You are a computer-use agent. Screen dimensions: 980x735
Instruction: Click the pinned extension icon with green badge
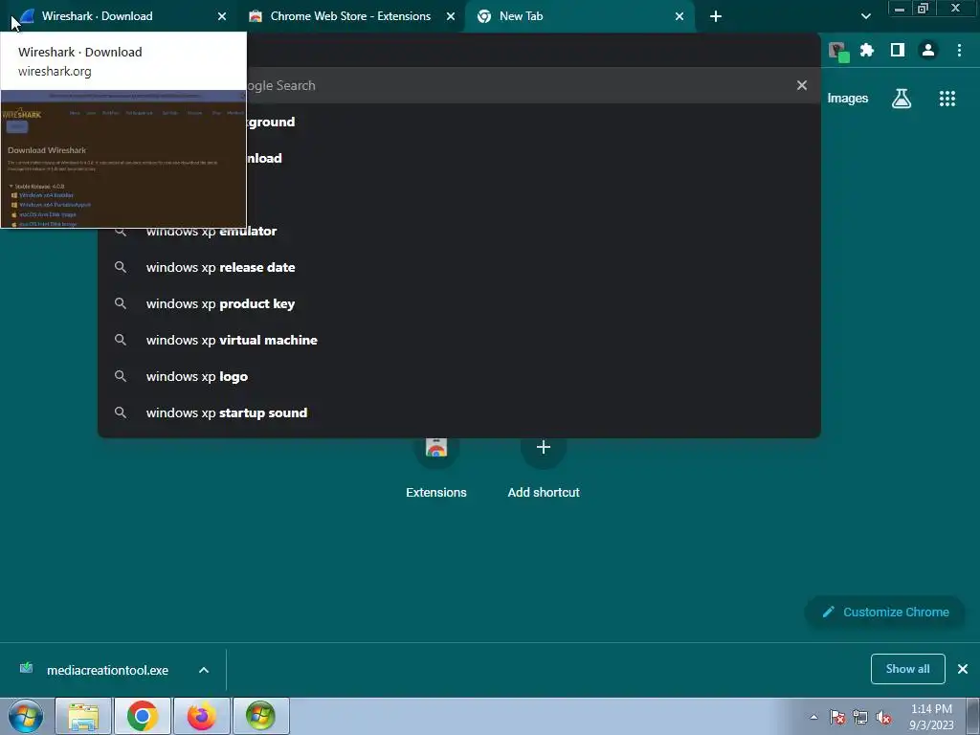(x=838, y=52)
